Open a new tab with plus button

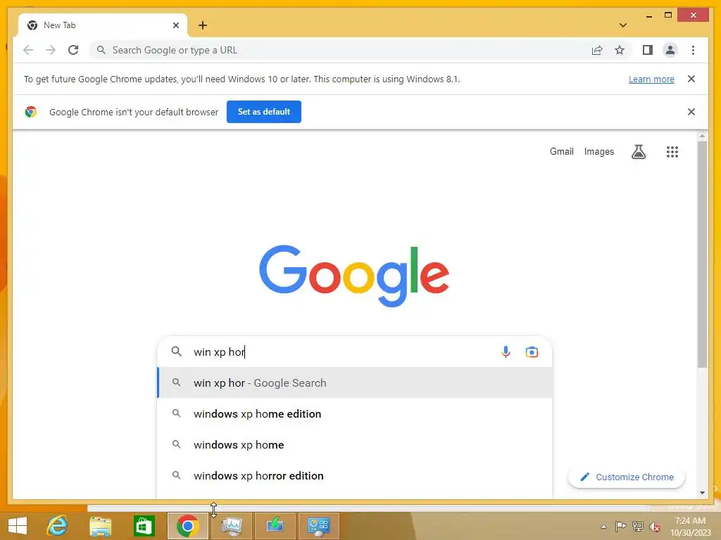coord(203,25)
